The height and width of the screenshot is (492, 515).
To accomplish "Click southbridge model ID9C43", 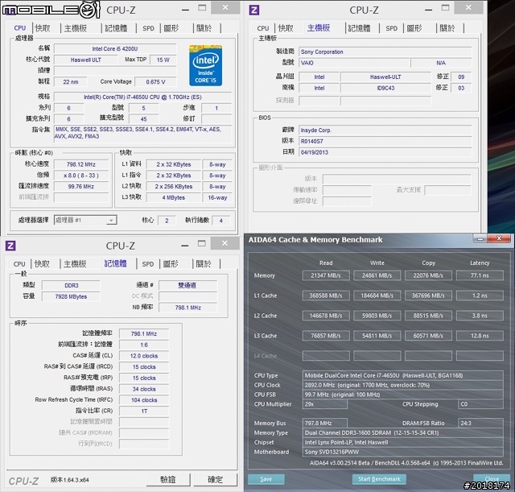I will pos(385,88).
